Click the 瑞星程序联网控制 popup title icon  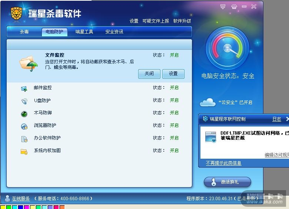[x=205, y=119]
